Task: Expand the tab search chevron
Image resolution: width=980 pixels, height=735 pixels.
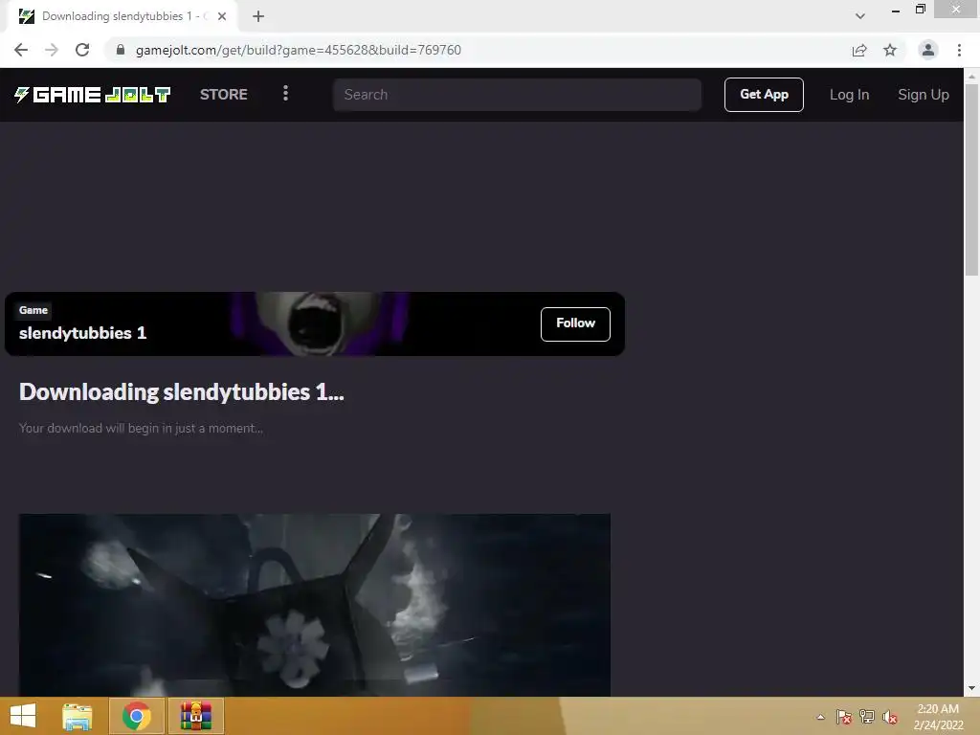Action: pos(860,16)
